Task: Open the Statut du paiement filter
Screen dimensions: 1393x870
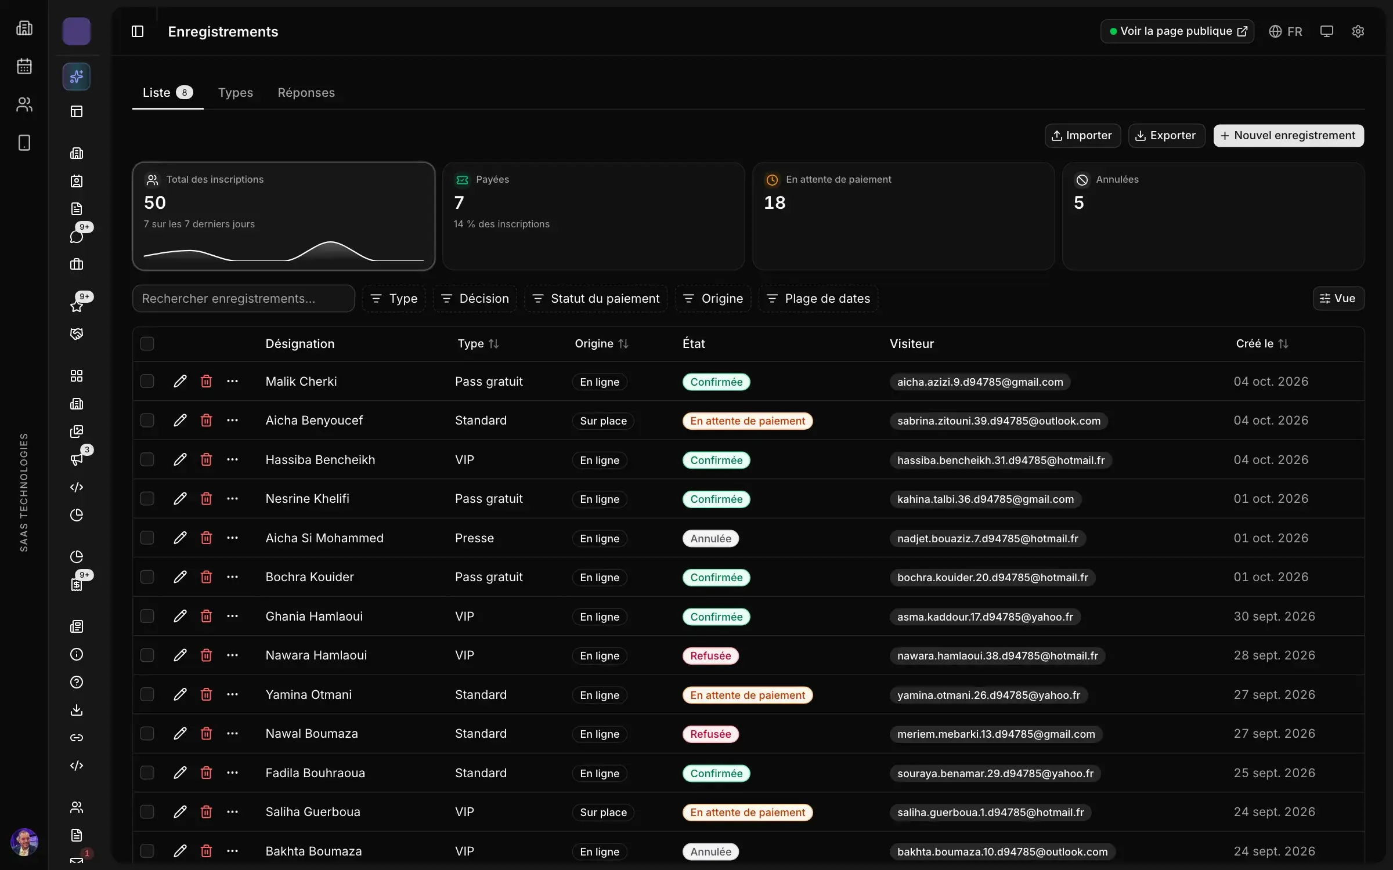Action: [x=596, y=298]
